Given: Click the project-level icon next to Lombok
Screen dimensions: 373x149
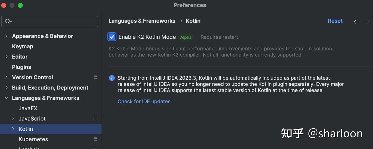Looking at the screenshot, I should pos(95,148).
